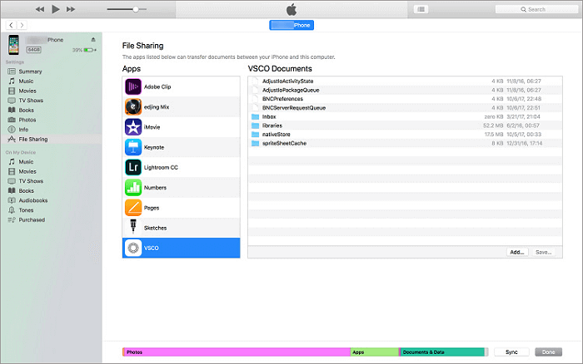Open File Sharing in the sidebar
Image resolution: width=583 pixels, height=364 pixels.
(x=33, y=139)
